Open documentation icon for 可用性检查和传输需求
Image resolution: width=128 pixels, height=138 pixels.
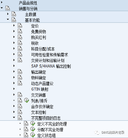20,54
